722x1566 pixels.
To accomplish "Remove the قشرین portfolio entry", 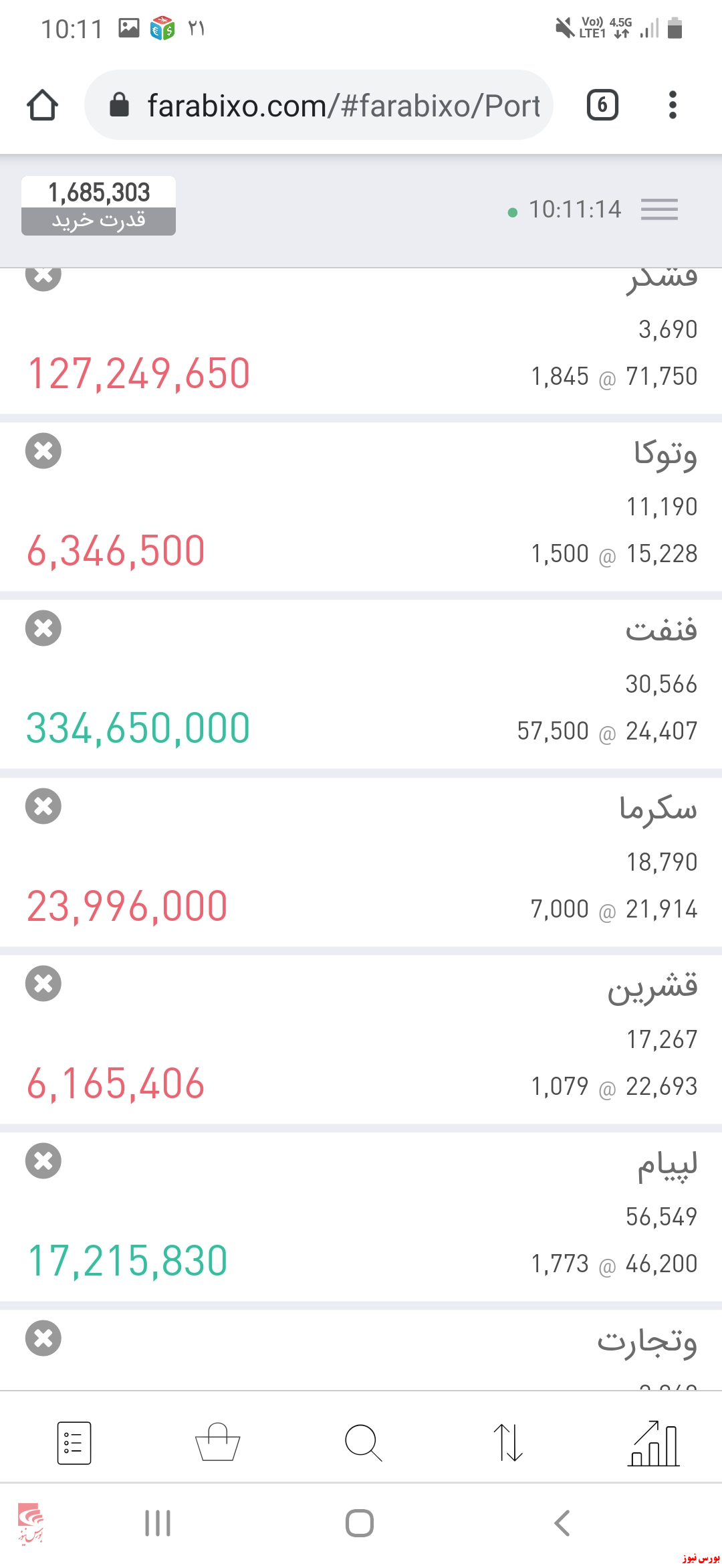I will point(43,984).
